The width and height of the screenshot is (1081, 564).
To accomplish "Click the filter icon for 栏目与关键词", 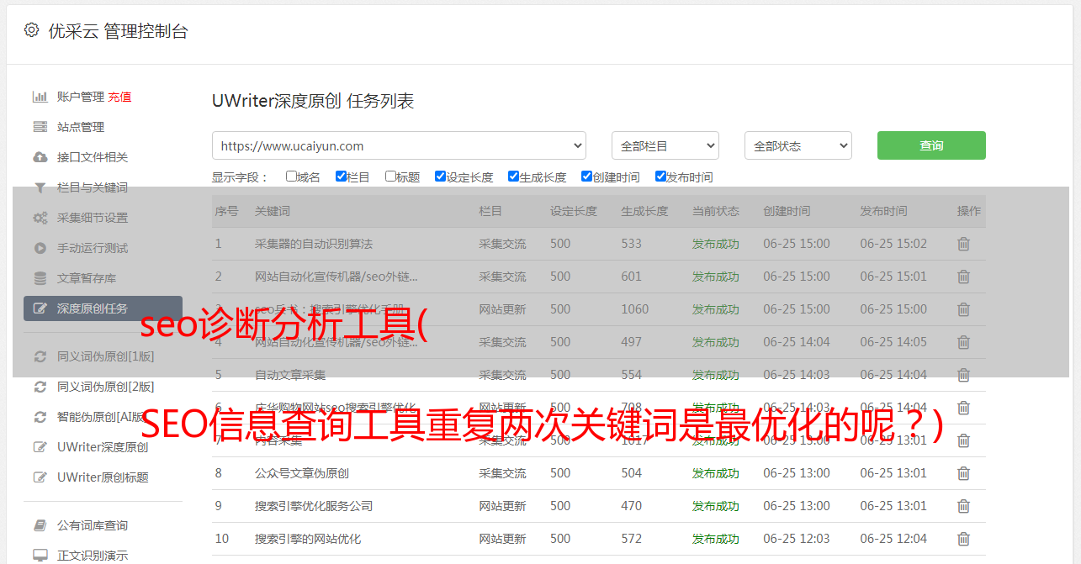I will pos(40,187).
